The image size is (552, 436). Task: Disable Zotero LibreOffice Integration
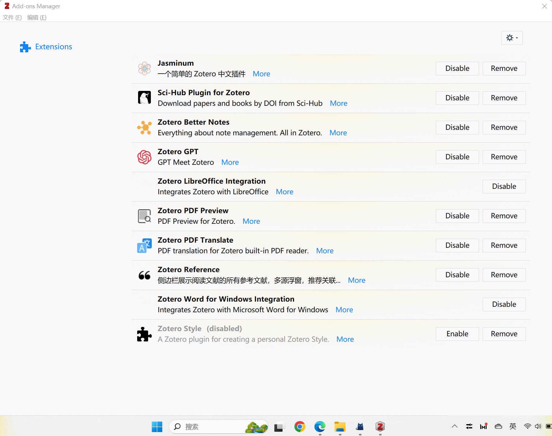click(504, 186)
